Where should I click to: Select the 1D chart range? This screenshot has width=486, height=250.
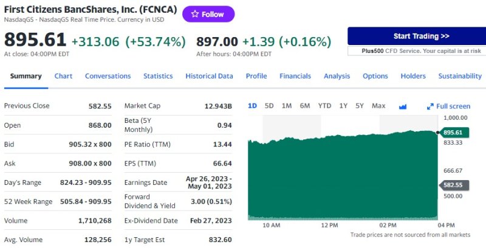tap(252, 106)
